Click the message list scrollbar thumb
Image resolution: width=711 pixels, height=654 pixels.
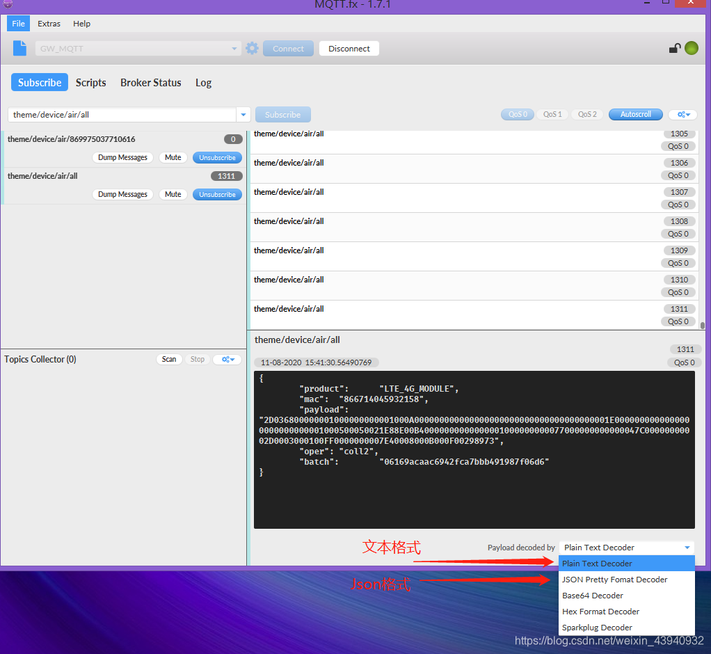(x=702, y=325)
